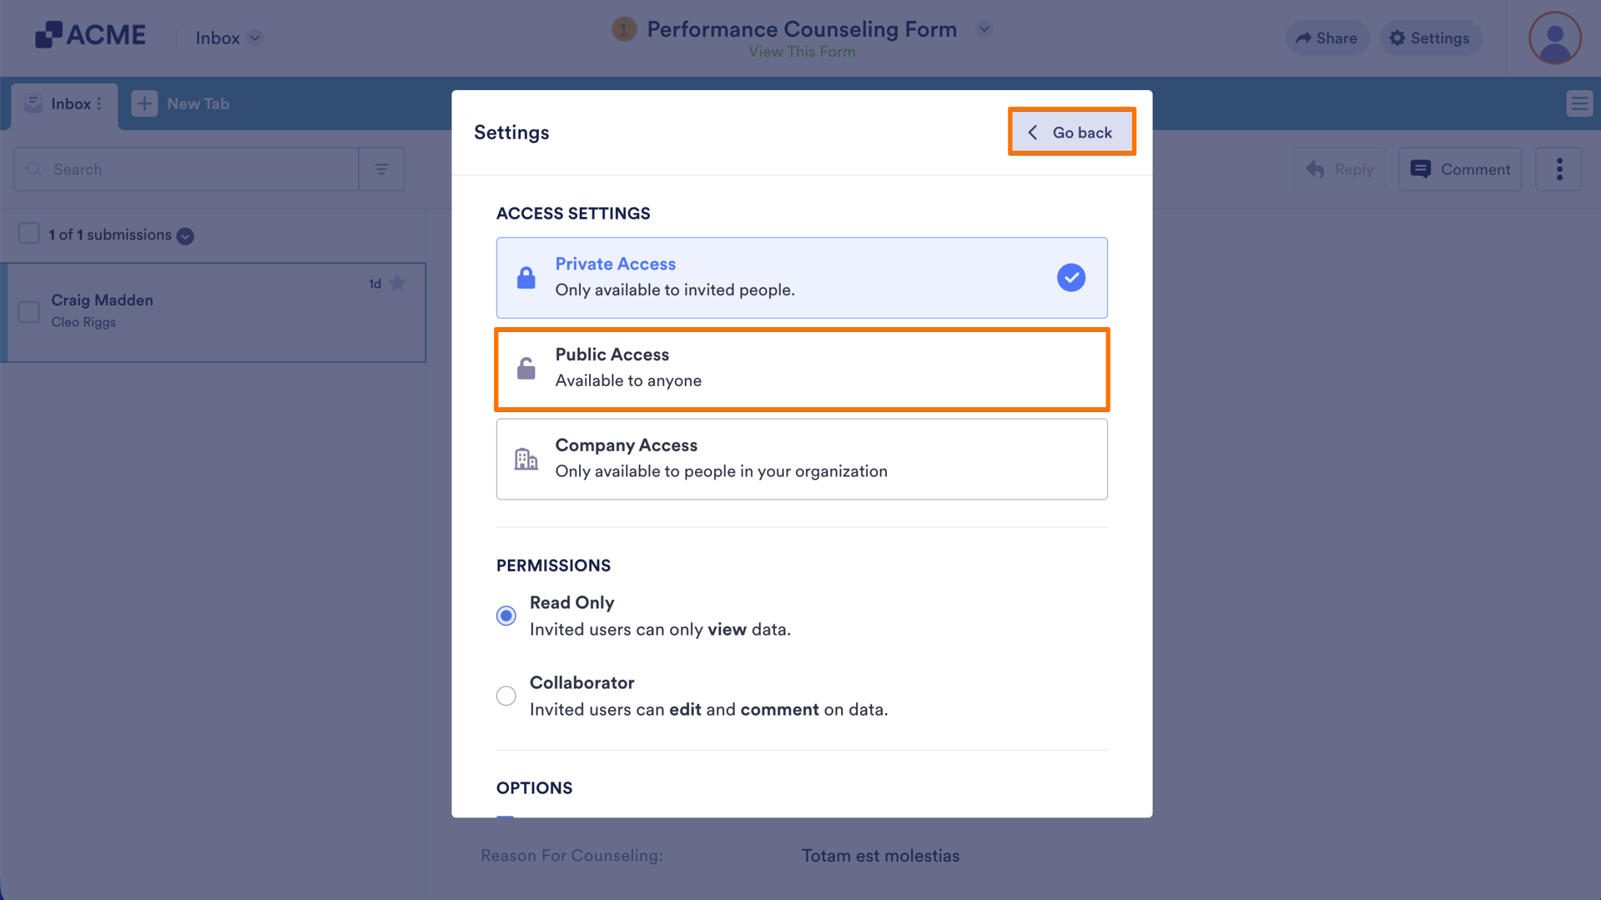Star the Craig Madden submission

click(x=398, y=283)
